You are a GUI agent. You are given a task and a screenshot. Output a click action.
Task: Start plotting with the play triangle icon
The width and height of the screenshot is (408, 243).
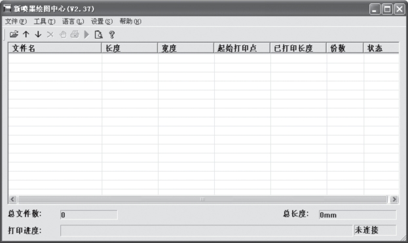(x=86, y=34)
